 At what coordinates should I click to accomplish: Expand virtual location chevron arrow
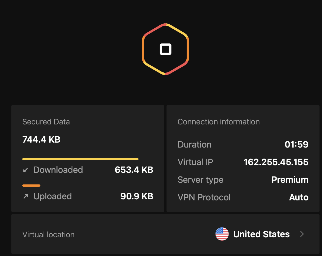pyautogui.click(x=302, y=234)
